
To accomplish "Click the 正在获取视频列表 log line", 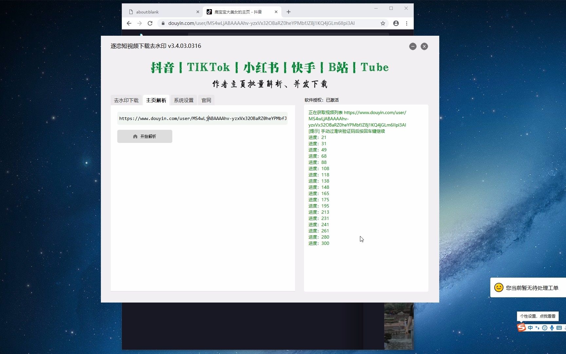I will tap(357, 119).
